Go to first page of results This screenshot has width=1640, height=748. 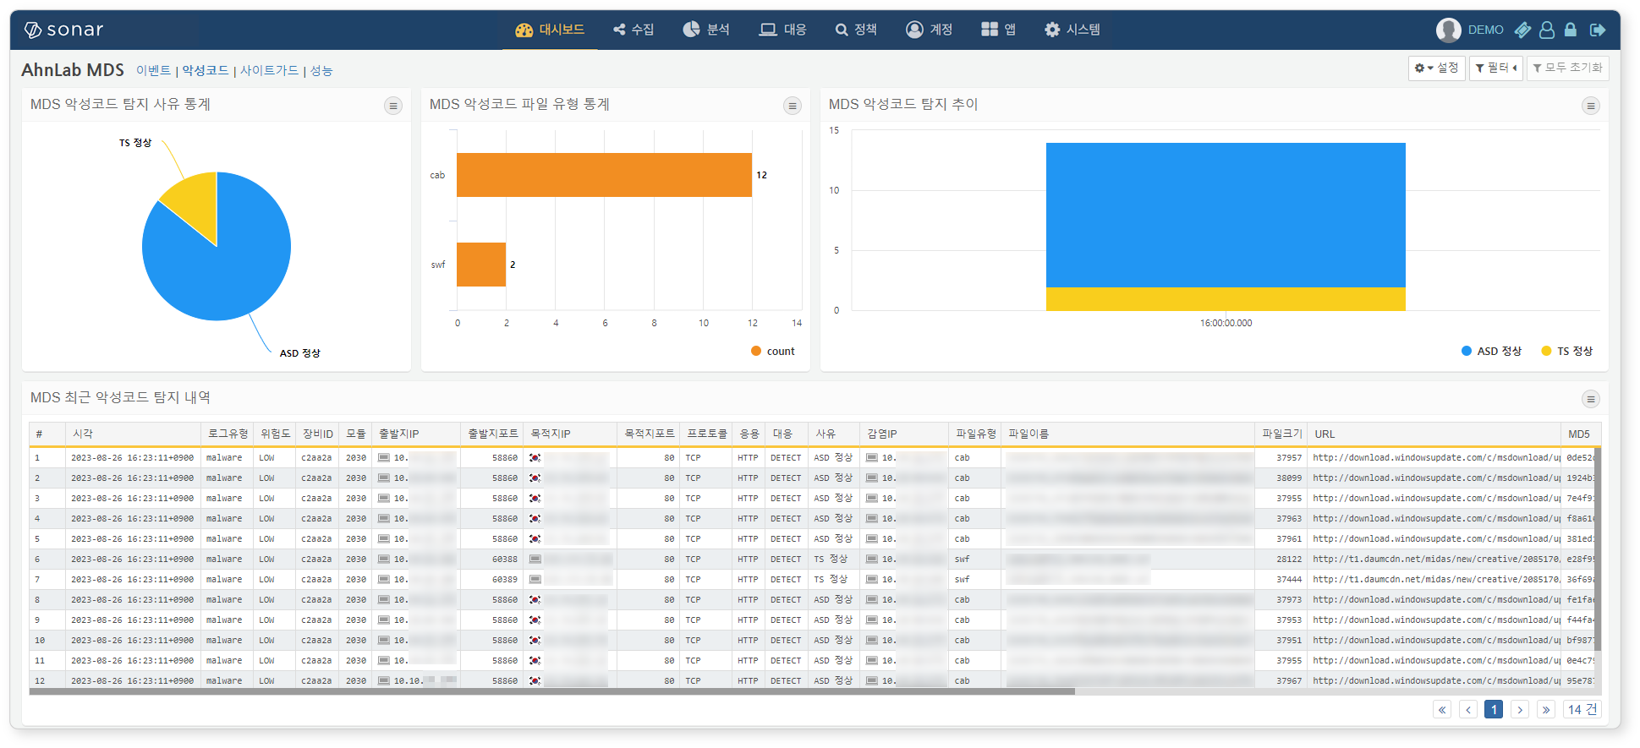point(1442,710)
